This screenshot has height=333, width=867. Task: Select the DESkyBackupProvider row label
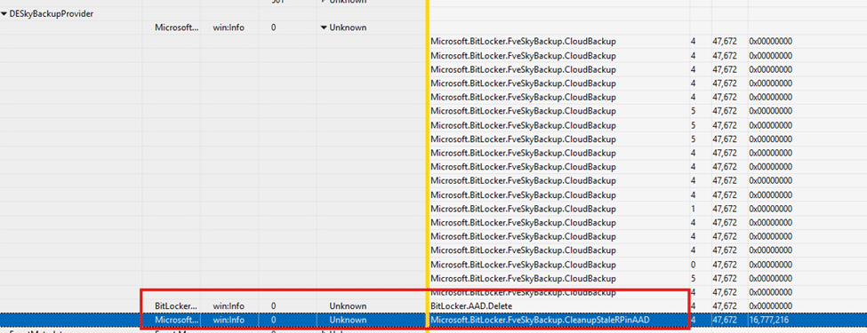[52, 14]
